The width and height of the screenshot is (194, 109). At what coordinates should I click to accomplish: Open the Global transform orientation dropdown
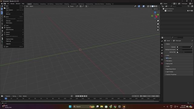point(72,6)
